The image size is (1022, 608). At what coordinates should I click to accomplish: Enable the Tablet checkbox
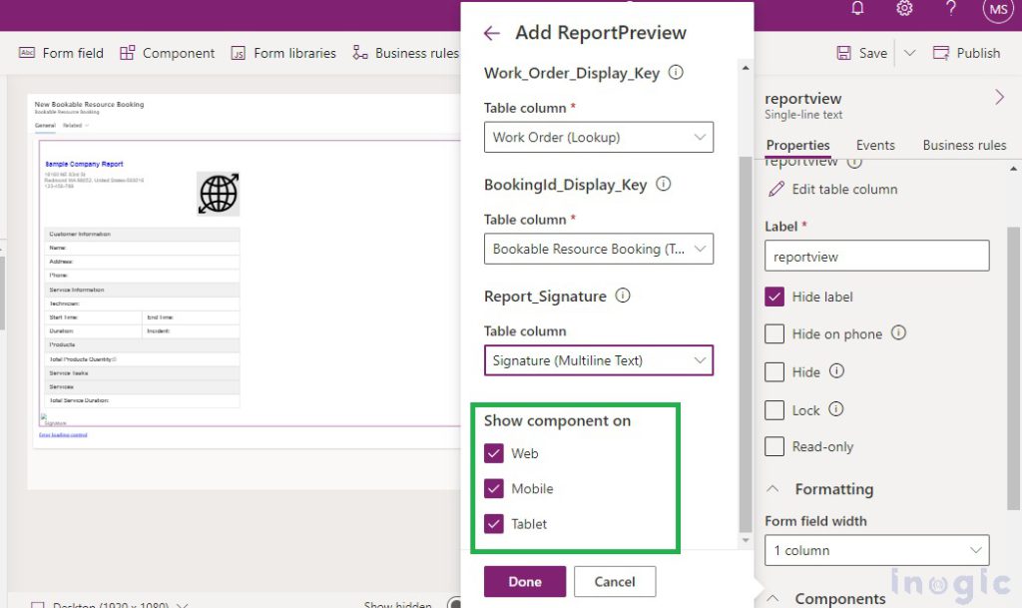494,524
